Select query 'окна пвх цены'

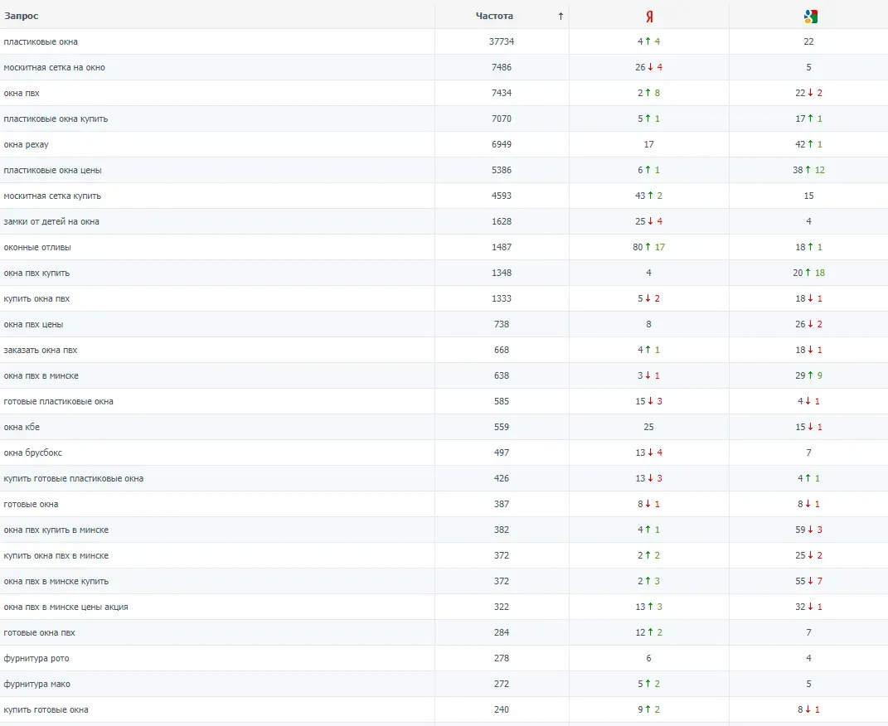[33, 324]
